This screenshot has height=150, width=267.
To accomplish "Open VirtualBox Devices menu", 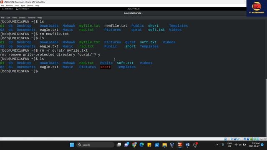I will [x=30, y=5].
